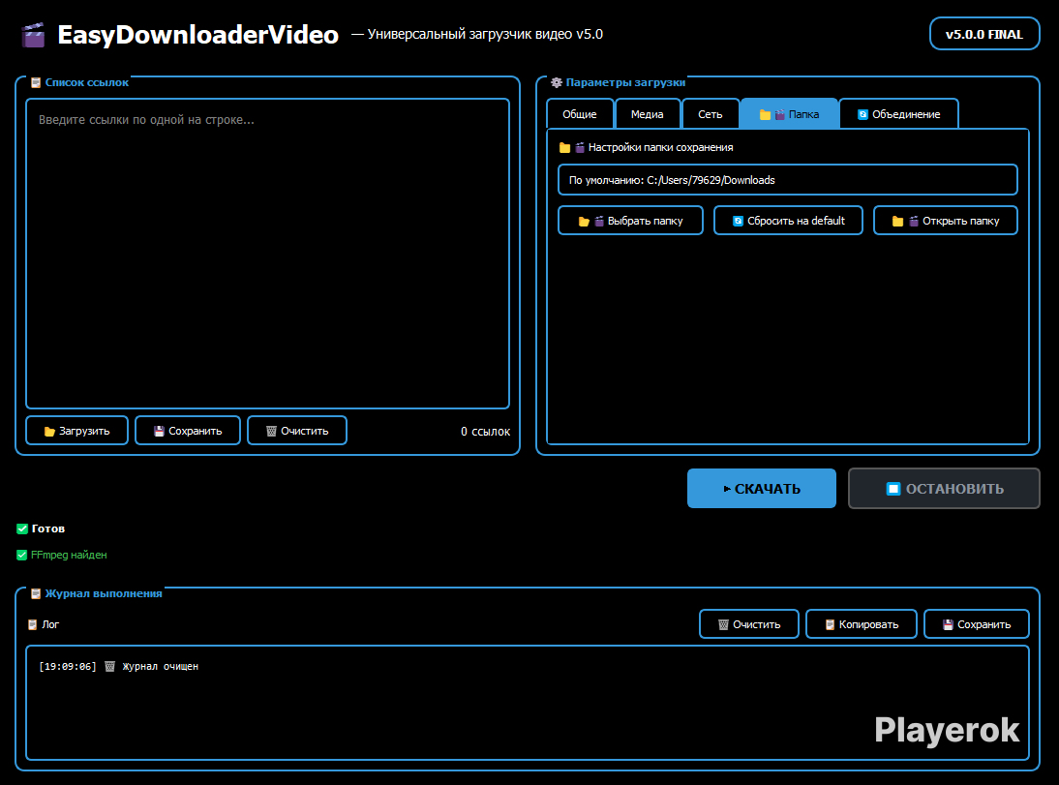1059x785 pixels.
Task: Click the "FFmpeg найден" status text
Action: pos(69,556)
